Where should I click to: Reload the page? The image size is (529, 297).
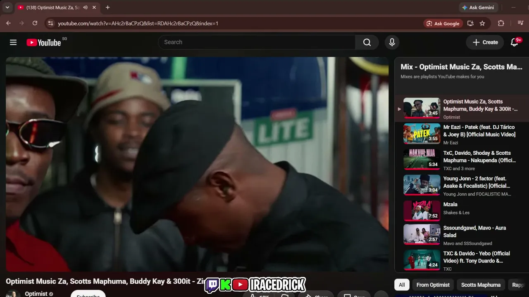pyautogui.click(x=35, y=23)
